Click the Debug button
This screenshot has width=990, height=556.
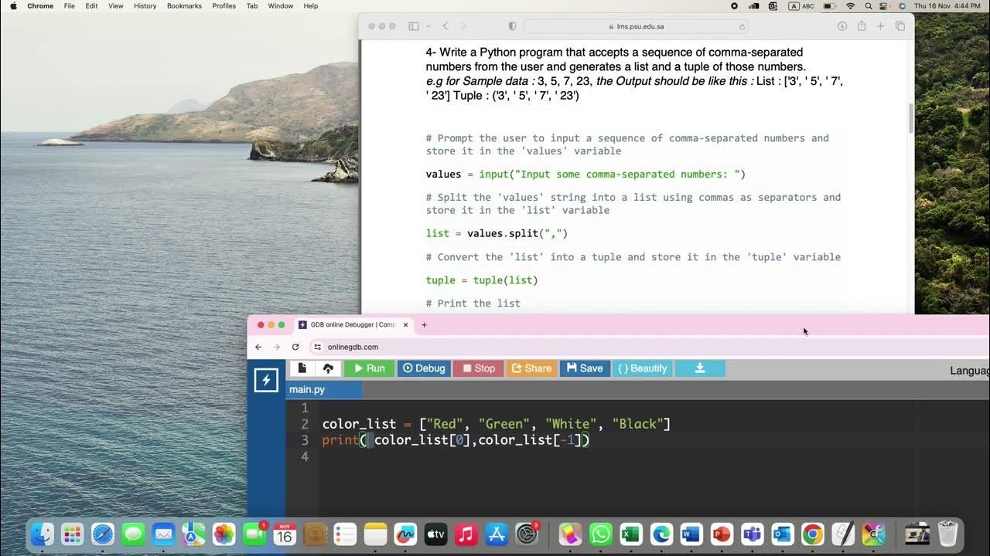(x=424, y=368)
